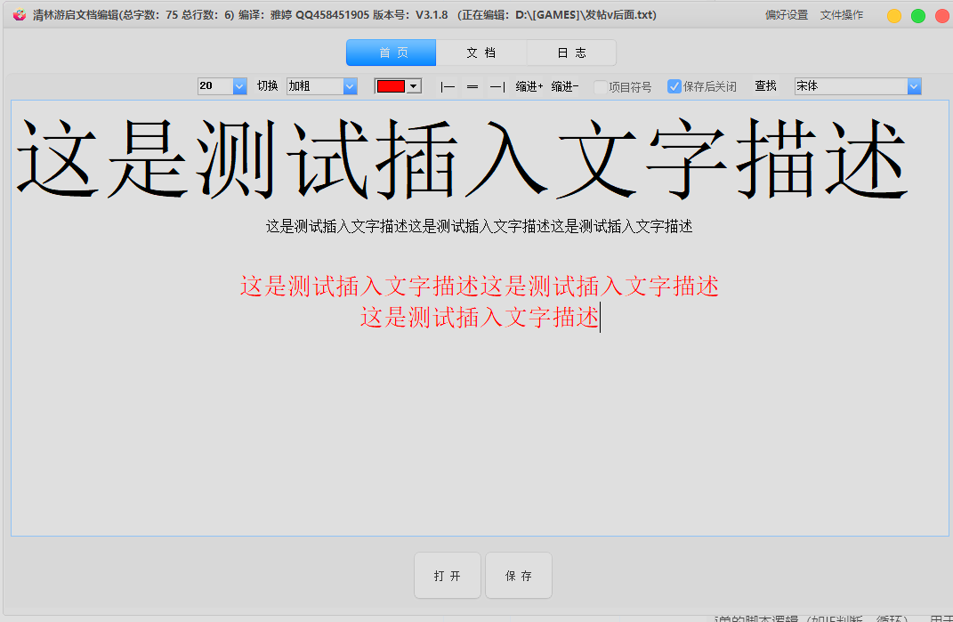Select the left alignment icon

click(448, 86)
